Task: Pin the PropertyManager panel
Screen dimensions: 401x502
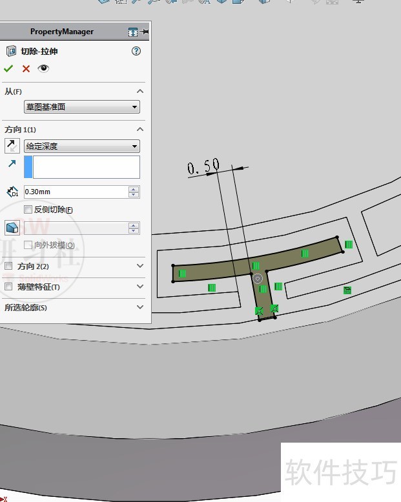Action: click(145, 32)
